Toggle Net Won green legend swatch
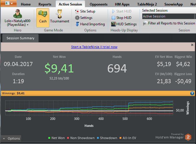This screenshot has width=196, height=144. coord(49,138)
